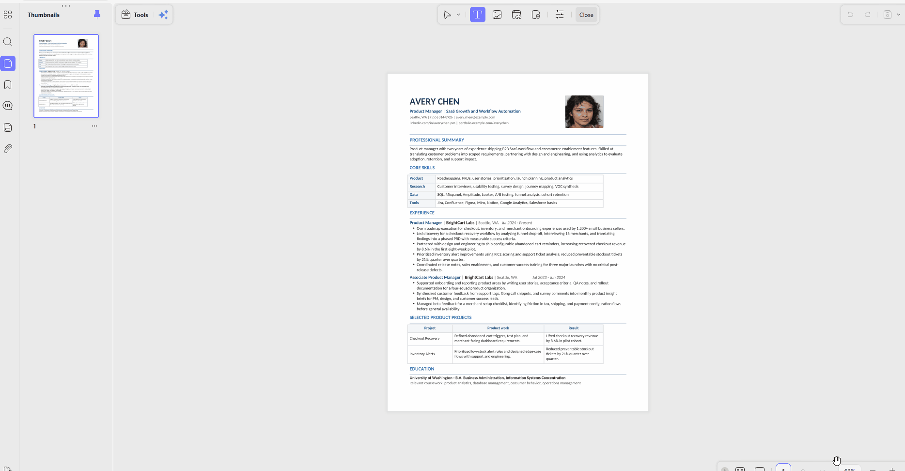The height and width of the screenshot is (471, 905).
Task: Expand the Save options dropdown arrow
Action: 899,15
